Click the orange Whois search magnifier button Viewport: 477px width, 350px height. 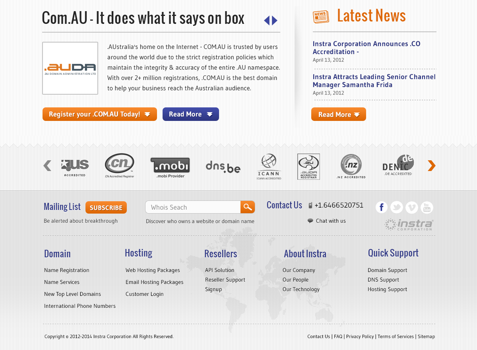coord(248,207)
